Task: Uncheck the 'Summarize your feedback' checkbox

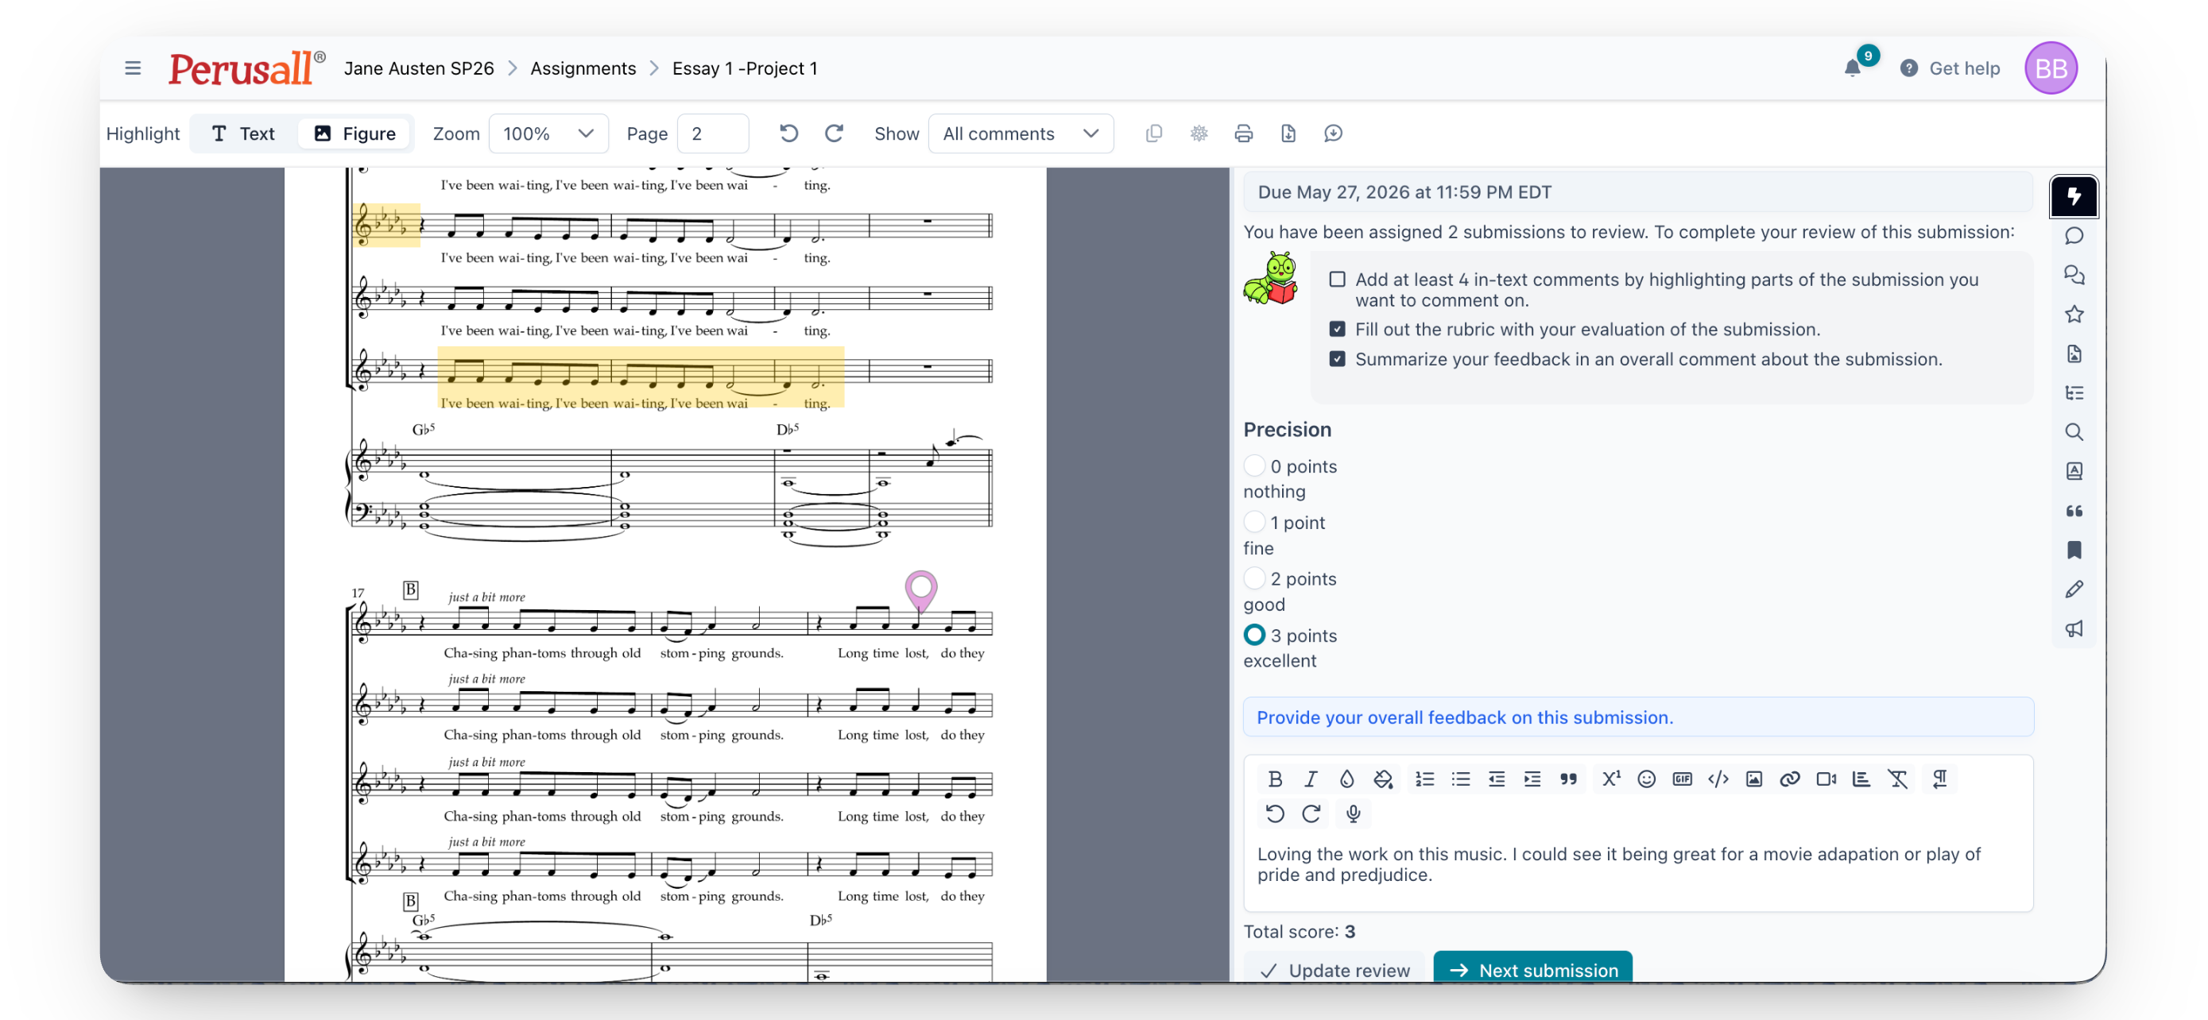Action: (x=1337, y=359)
